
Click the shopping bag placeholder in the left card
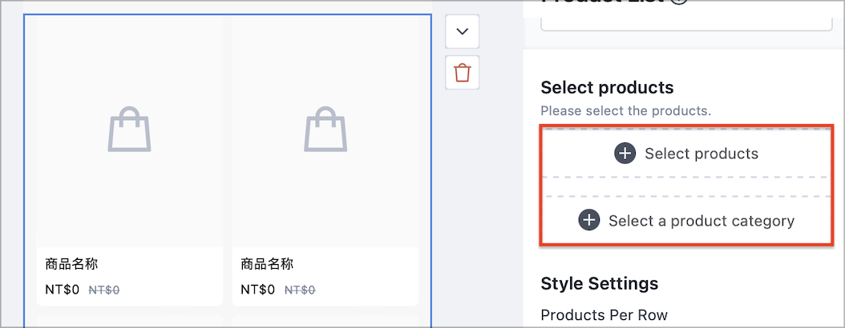coord(129,129)
